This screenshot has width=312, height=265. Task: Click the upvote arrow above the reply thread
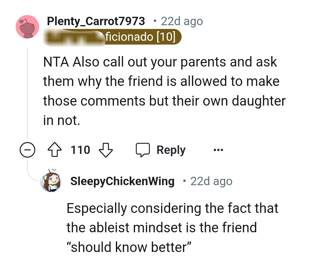(x=55, y=150)
